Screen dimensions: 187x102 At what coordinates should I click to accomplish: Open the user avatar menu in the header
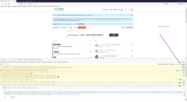coord(132,10)
